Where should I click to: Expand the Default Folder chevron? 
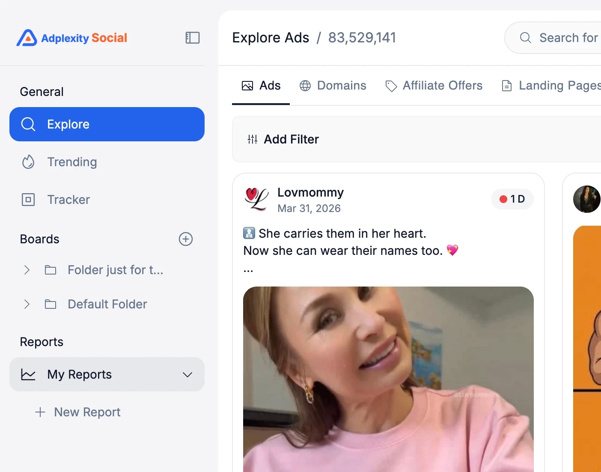tap(27, 304)
